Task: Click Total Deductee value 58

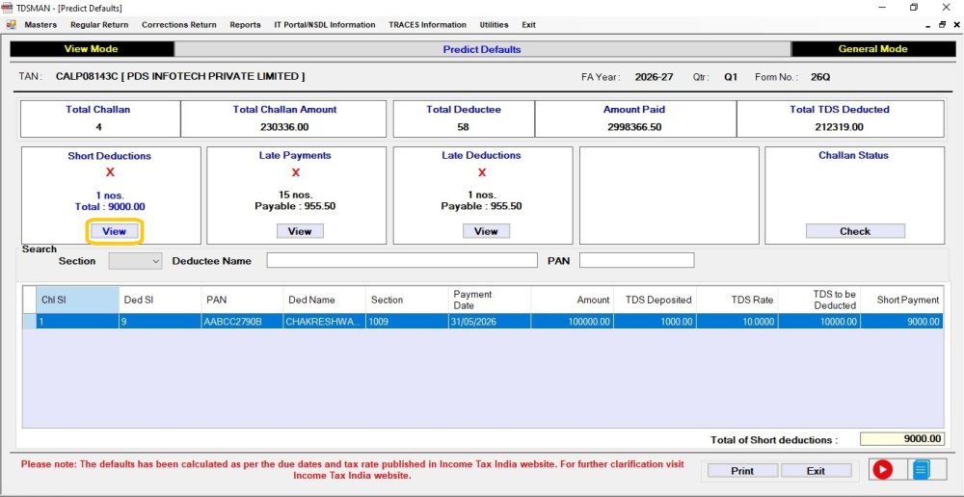Action: pos(463,127)
